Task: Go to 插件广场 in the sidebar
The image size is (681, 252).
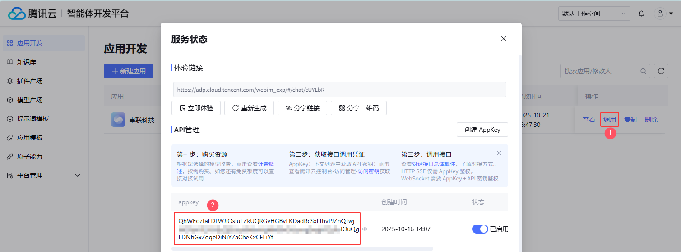Action: tap(30, 81)
